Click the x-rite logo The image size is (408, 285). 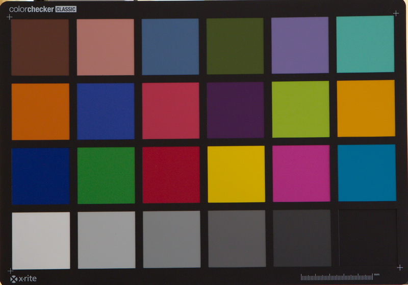(x=23, y=279)
